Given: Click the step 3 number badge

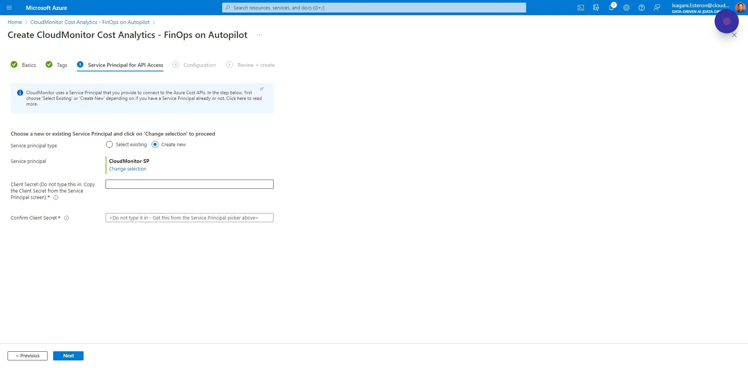Looking at the screenshot, I should [80, 65].
